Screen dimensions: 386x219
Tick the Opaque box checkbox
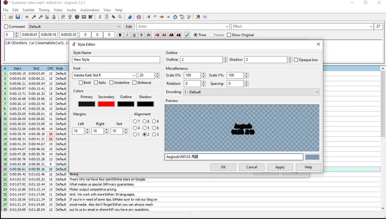tap(296, 60)
